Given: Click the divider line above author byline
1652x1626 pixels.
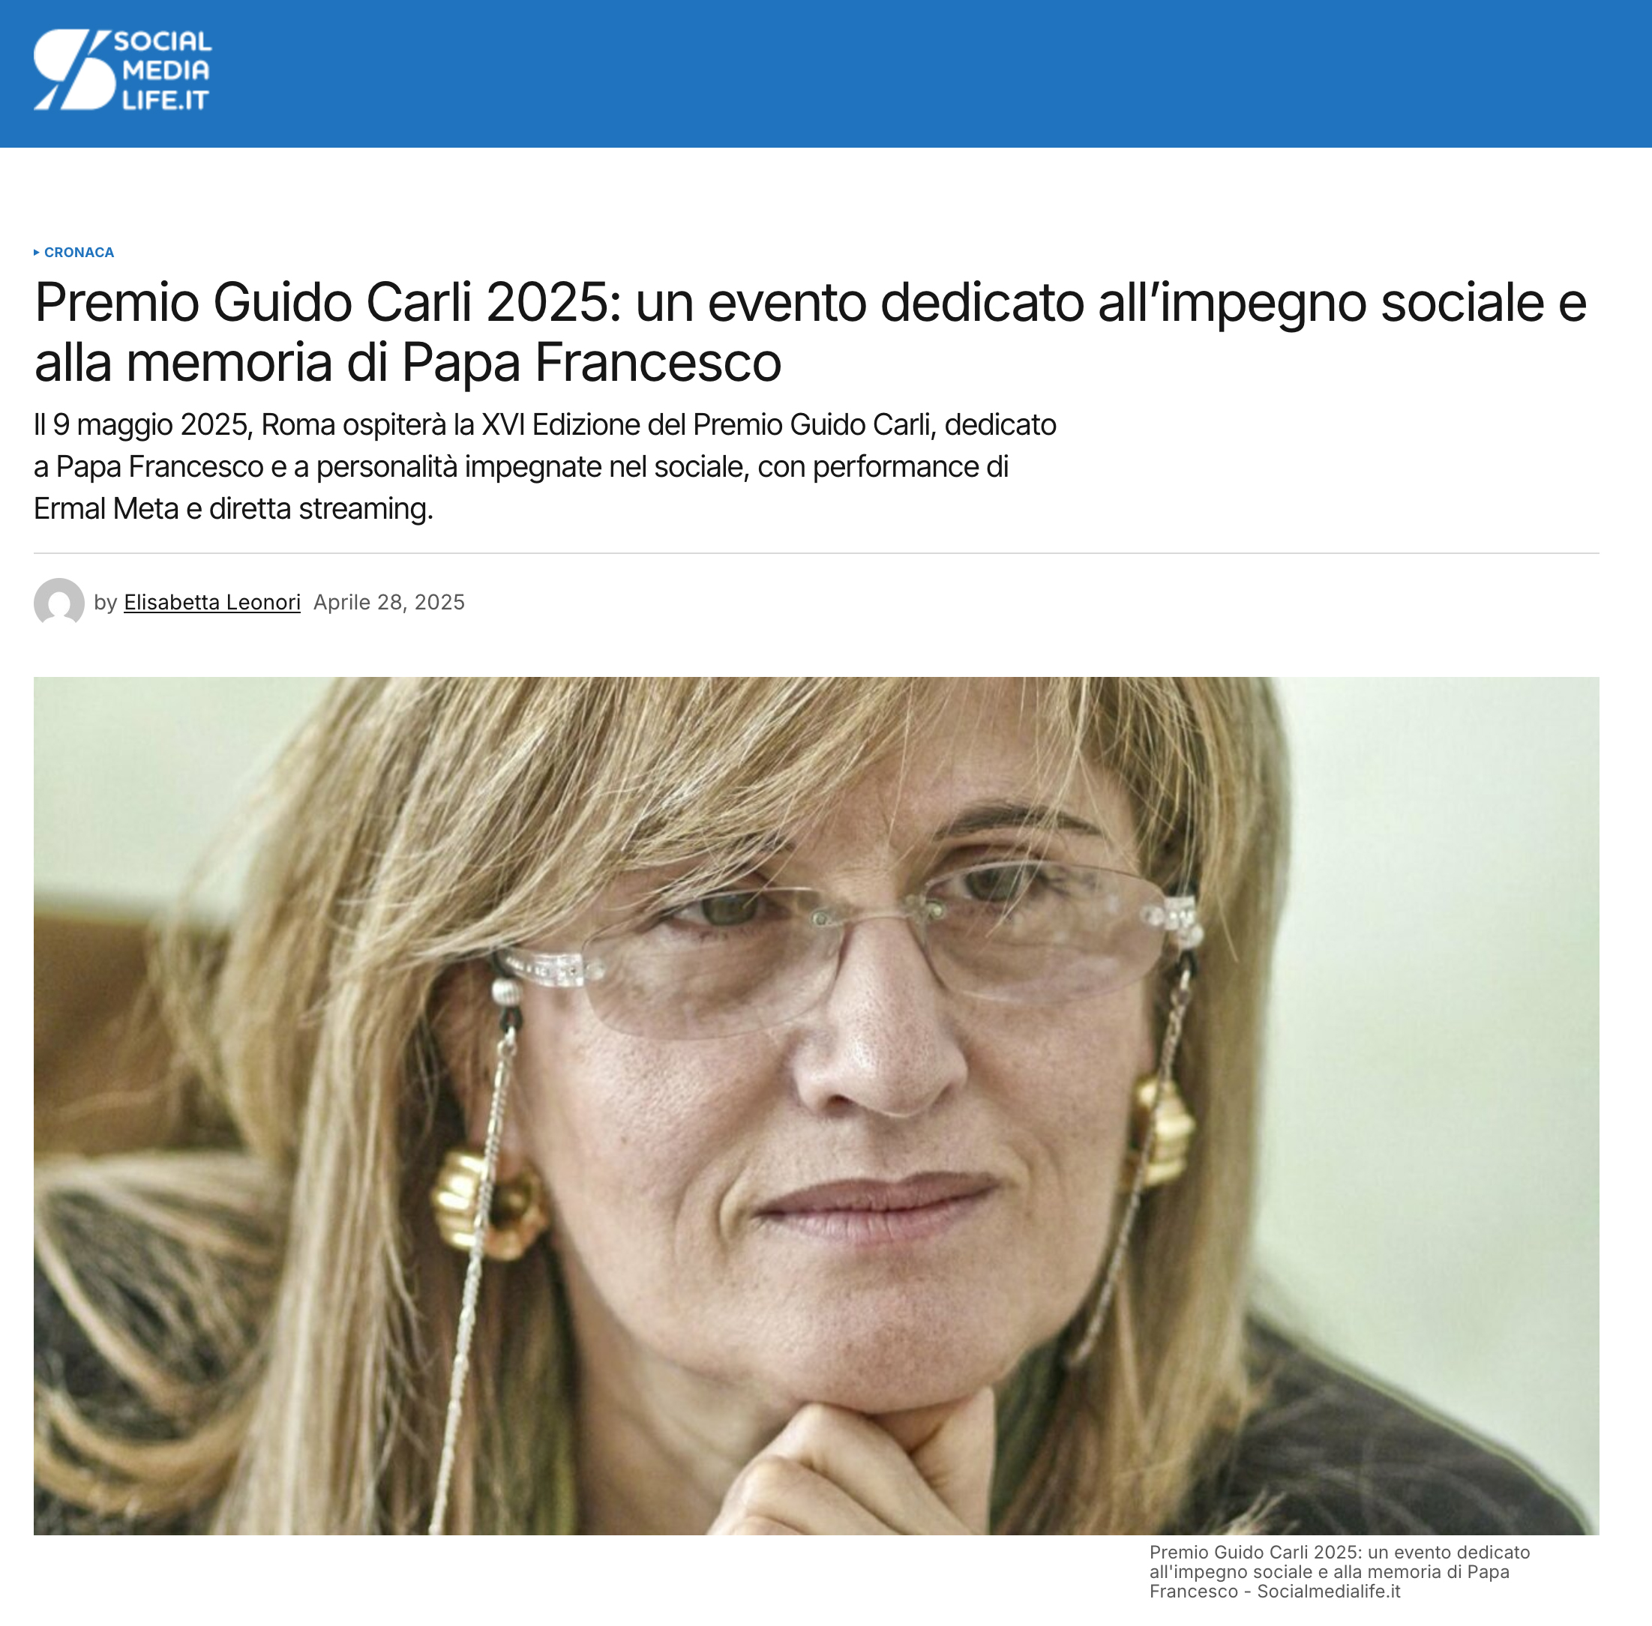Looking at the screenshot, I should [x=816, y=553].
